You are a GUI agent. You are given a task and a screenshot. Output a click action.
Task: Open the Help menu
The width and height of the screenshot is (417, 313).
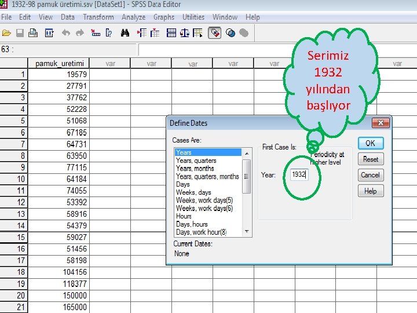[x=253, y=17]
